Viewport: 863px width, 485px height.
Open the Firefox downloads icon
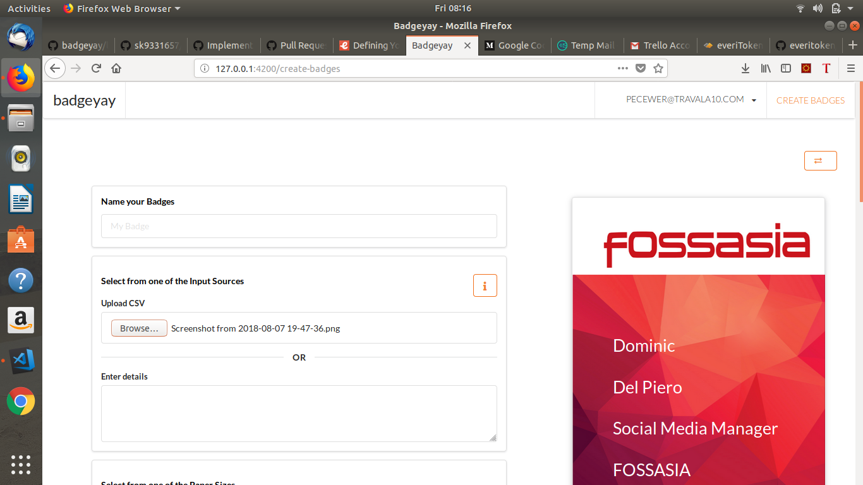[x=745, y=68]
